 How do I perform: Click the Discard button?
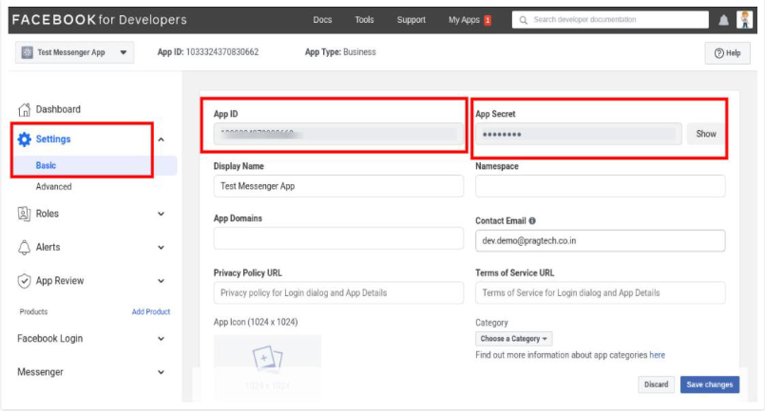657,384
